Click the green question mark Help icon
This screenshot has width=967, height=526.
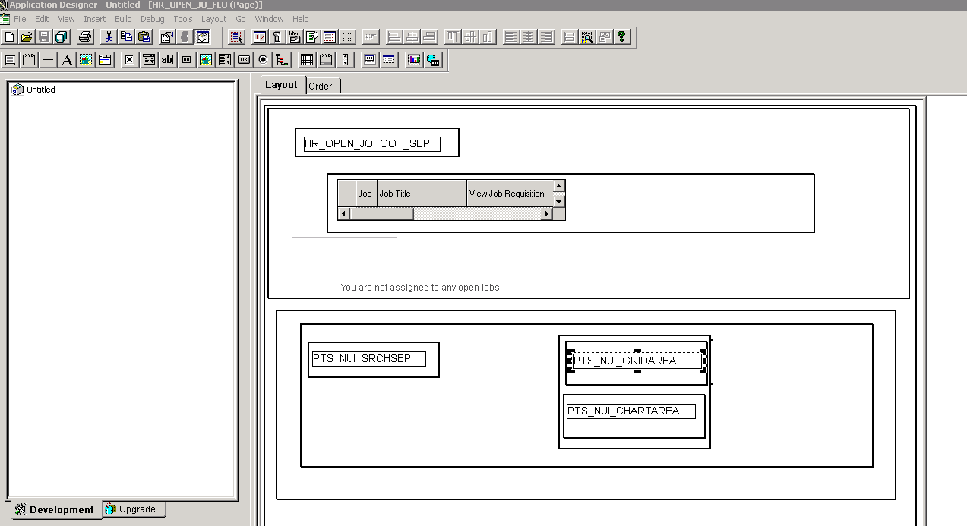tap(621, 36)
